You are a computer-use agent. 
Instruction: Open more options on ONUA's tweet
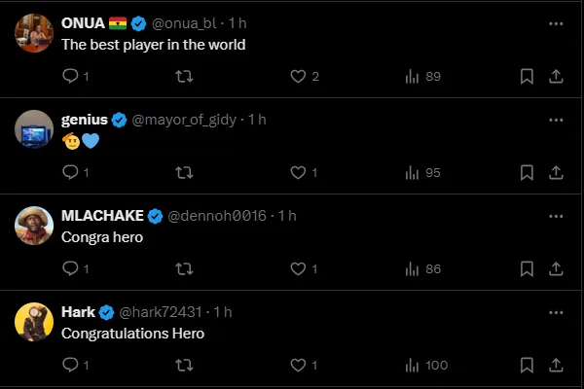[556, 22]
